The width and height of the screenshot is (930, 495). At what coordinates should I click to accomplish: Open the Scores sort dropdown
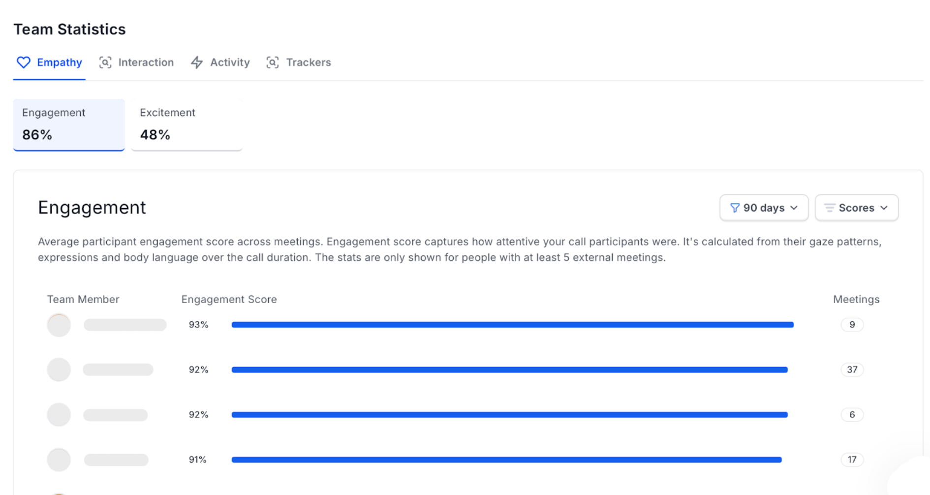tap(857, 208)
